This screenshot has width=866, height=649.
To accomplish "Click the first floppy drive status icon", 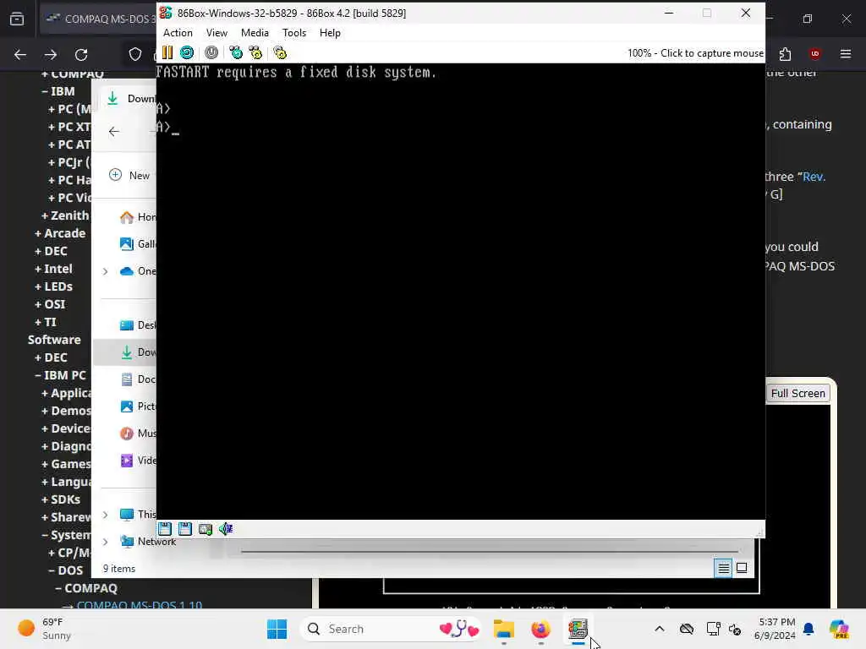I will (165, 529).
